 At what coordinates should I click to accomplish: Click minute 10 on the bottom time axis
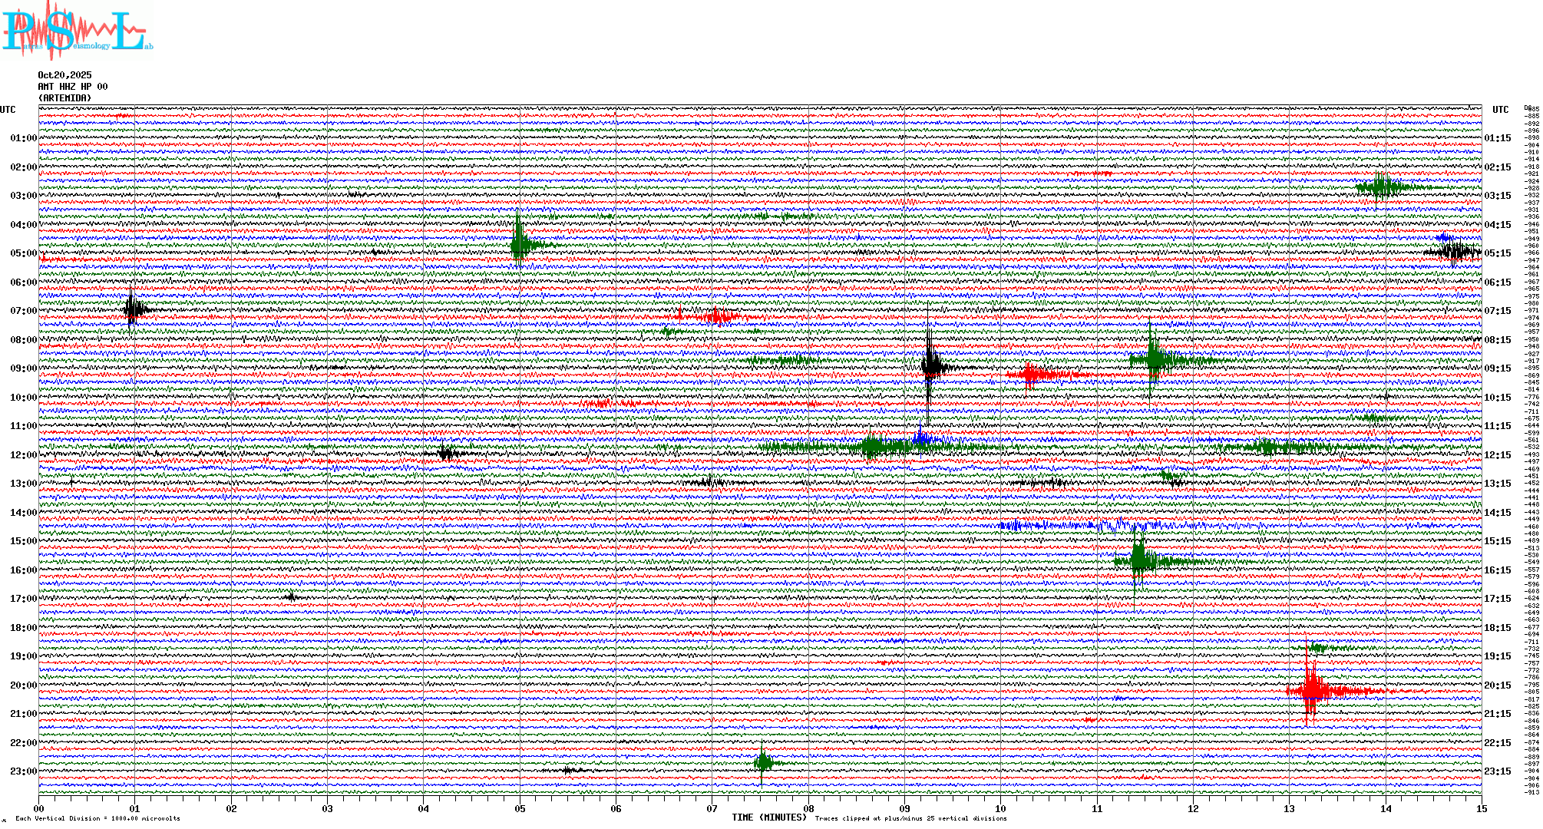pyautogui.click(x=1000, y=808)
